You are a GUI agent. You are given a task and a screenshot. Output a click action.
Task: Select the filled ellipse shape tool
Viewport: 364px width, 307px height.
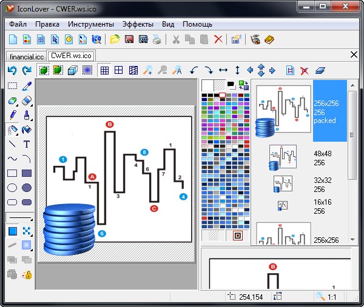click(x=27, y=188)
